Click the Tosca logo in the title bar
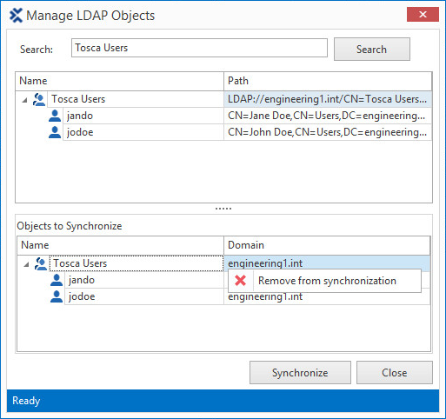Viewport: 446px width, 419px height. pyautogui.click(x=16, y=16)
